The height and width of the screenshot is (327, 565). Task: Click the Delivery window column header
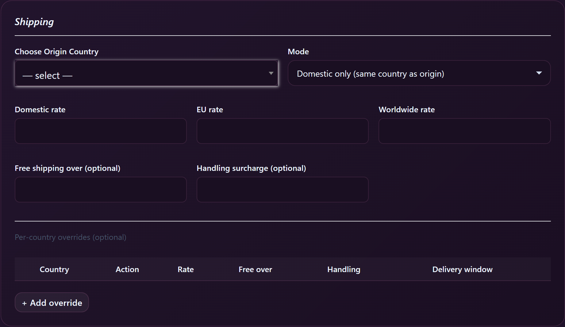point(463,269)
